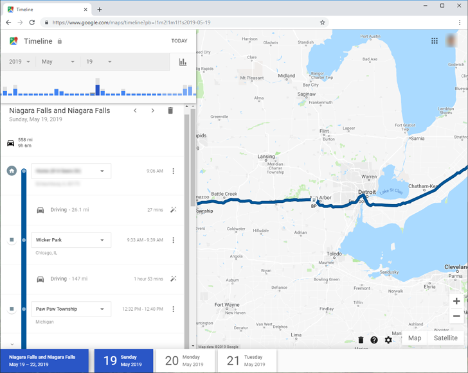The image size is (468, 373).
Task: Click the TODAY button
Action: pyautogui.click(x=179, y=41)
